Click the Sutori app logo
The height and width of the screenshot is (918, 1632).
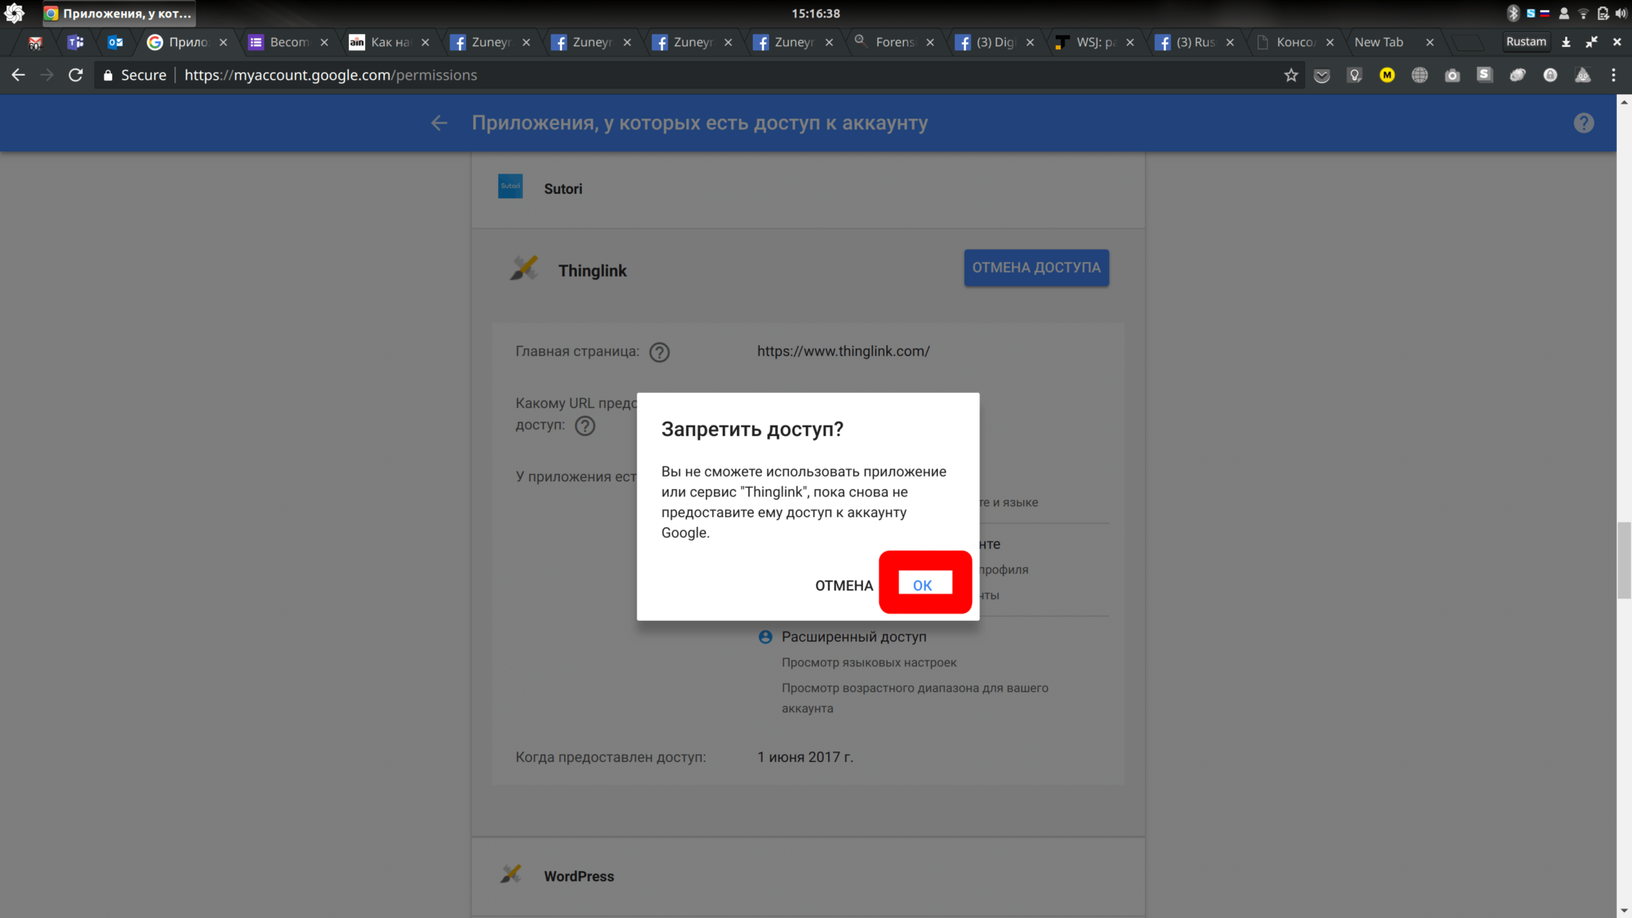[510, 186]
